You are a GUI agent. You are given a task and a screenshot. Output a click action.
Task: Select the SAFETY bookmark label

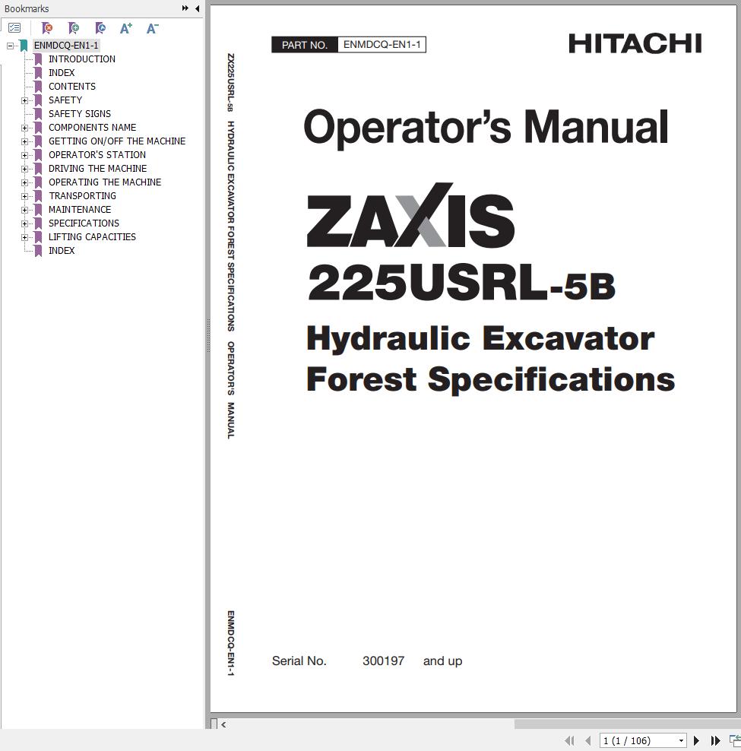point(65,100)
